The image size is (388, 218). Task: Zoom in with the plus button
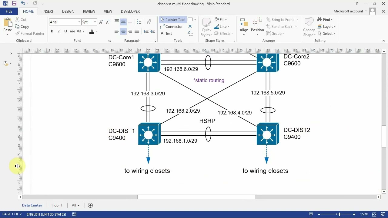tap(354, 214)
